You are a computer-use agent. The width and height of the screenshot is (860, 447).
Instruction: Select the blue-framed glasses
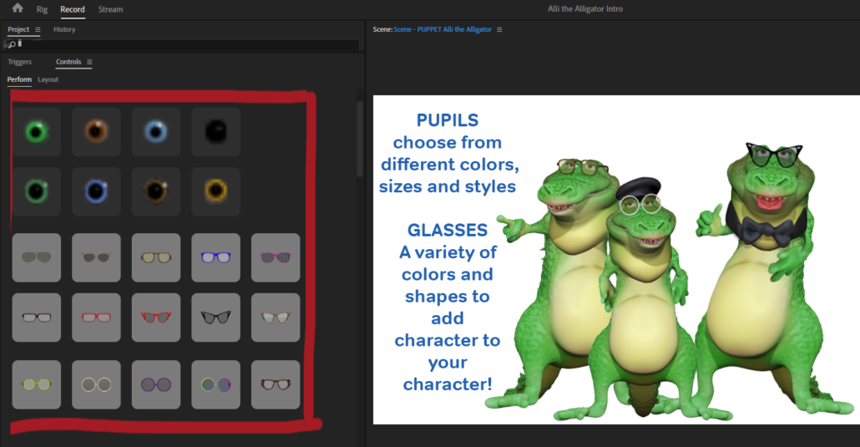[215, 257]
